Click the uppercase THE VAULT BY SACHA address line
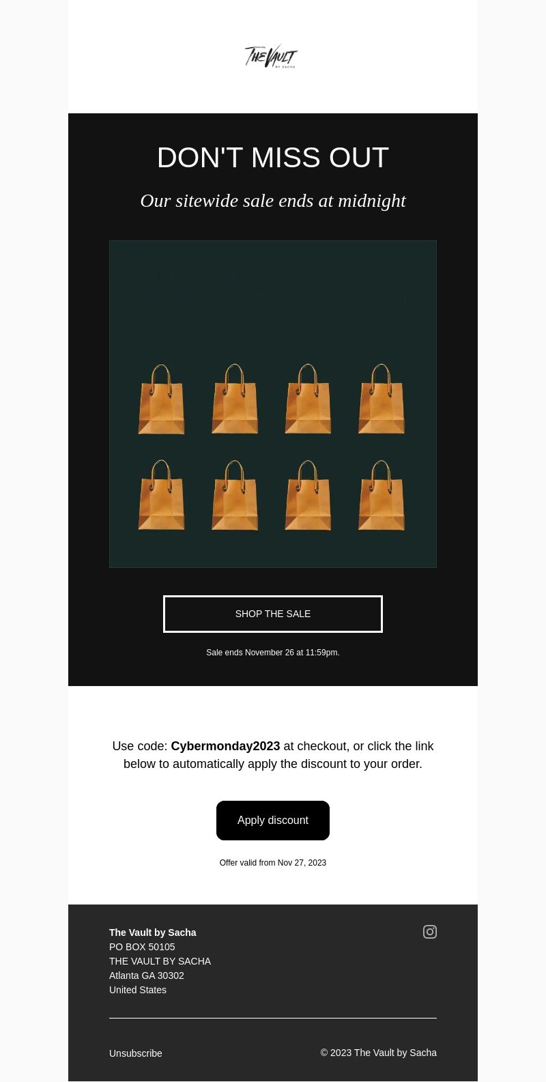Image resolution: width=546 pixels, height=1082 pixels. (x=160, y=961)
